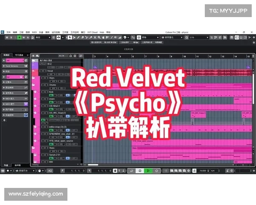
Task: Select the Range Selection tool
Action: coord(74,38)
